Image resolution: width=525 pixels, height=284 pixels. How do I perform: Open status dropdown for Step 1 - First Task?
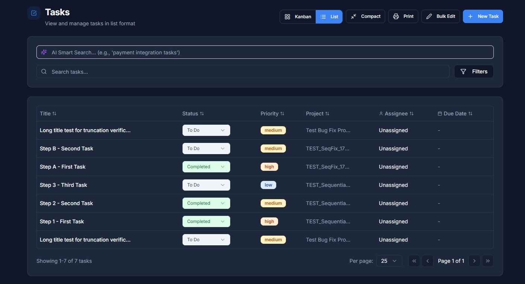(x=206, y=221)
